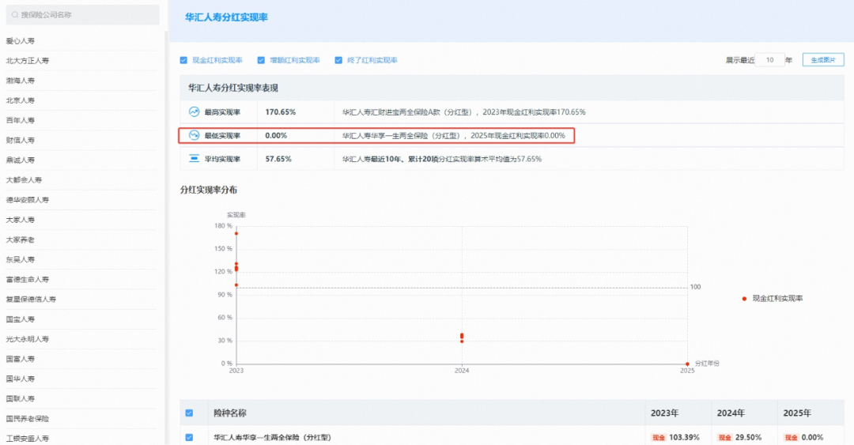Toggle the select-all checkbox in 险种名称 header
854x445 pixels.
(x=189, y=413)
